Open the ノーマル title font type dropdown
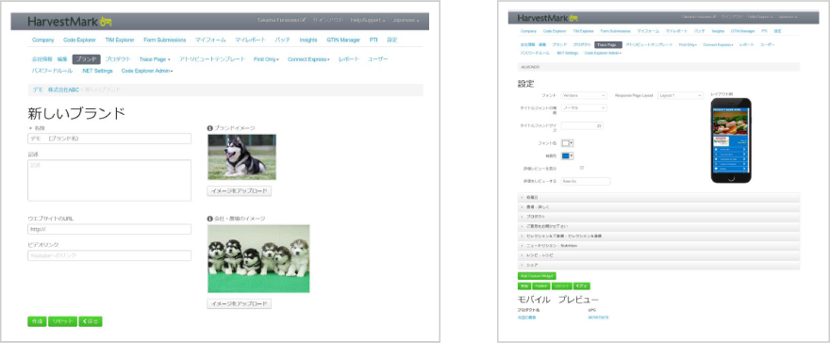Viewport: 830px width, 343px height. [584, 107]
